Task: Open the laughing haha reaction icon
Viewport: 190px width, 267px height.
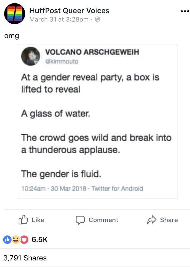Action: [x=16, y=240]
